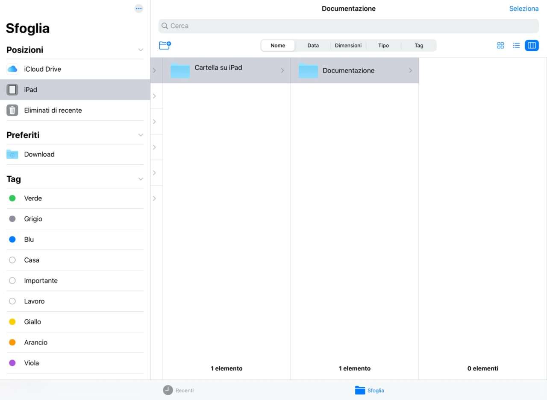This screenshot has height=400, width=547.
Task: Open the sidebar more options ellipsis button
Action: (x=138, y=9)
